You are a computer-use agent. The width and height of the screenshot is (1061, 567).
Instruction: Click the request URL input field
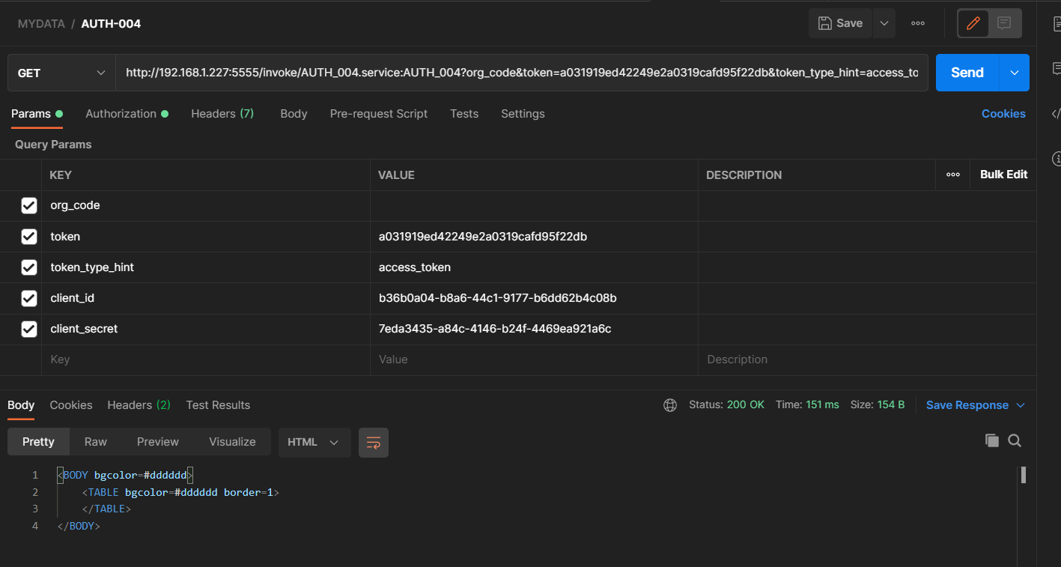coord(521,73)
